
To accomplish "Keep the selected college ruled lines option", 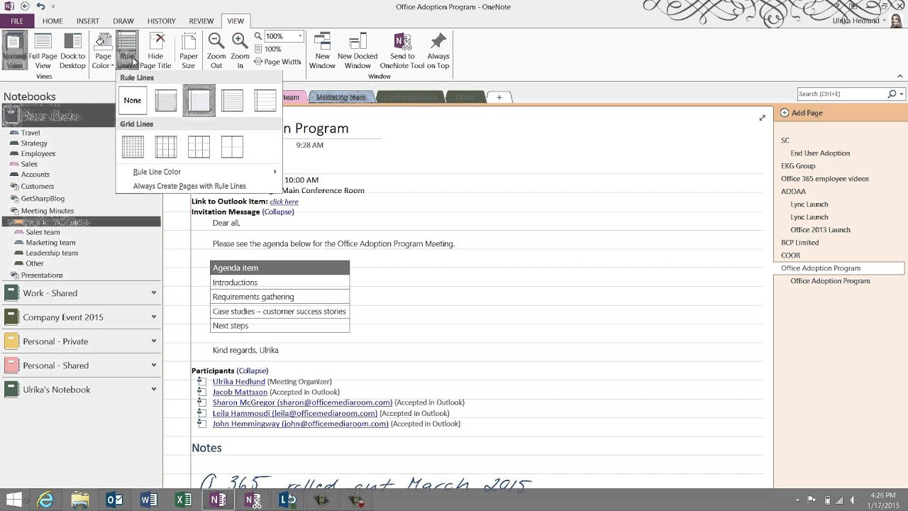I will [199, 100].
